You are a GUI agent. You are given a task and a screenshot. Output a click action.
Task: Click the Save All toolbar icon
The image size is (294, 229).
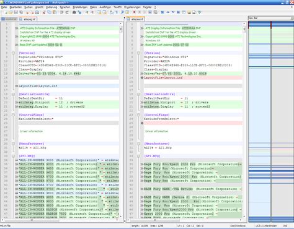point(21,12)
